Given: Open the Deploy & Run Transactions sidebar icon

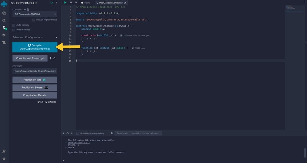Looking at the screenshot, I should (x=4, y=35).
